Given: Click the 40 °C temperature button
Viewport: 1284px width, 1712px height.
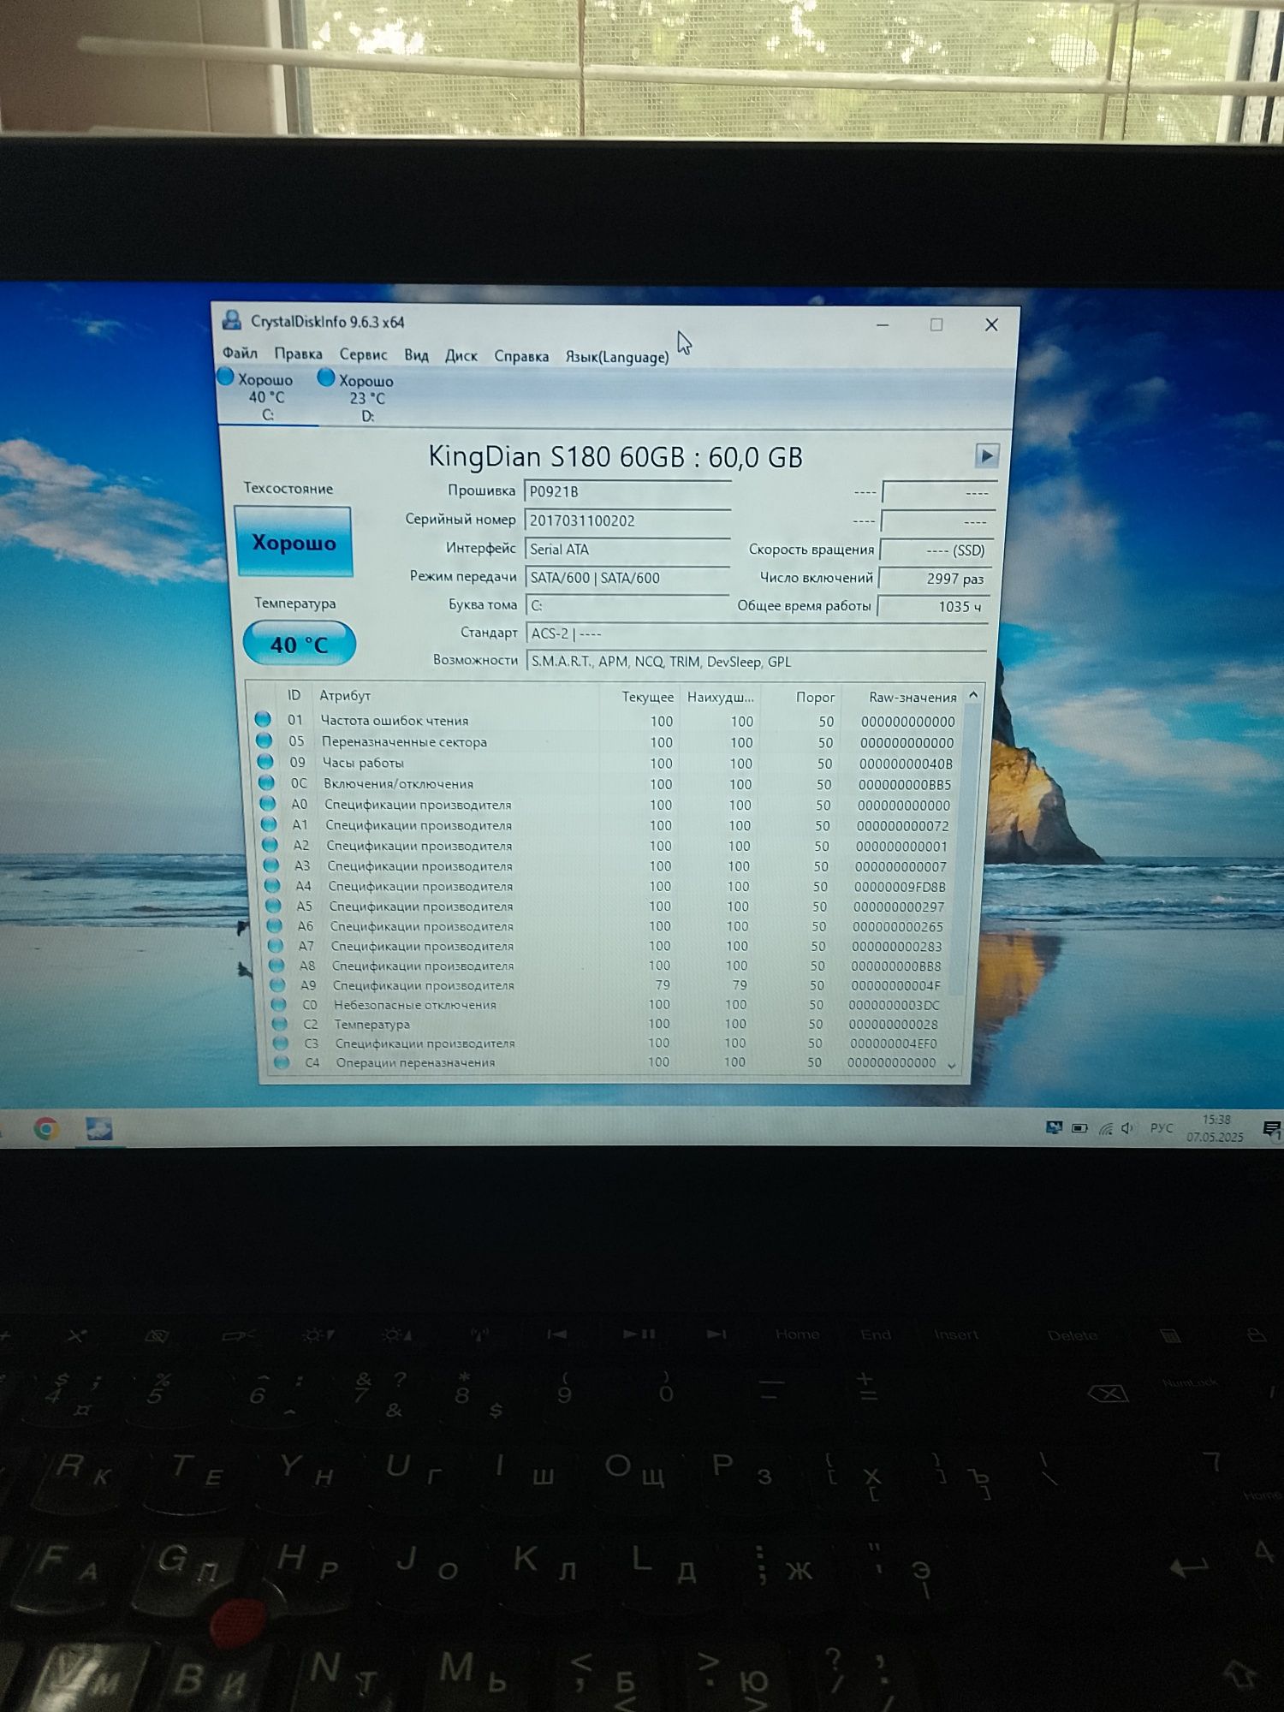Looking at the screenshot, I should (x=299, y=644).
